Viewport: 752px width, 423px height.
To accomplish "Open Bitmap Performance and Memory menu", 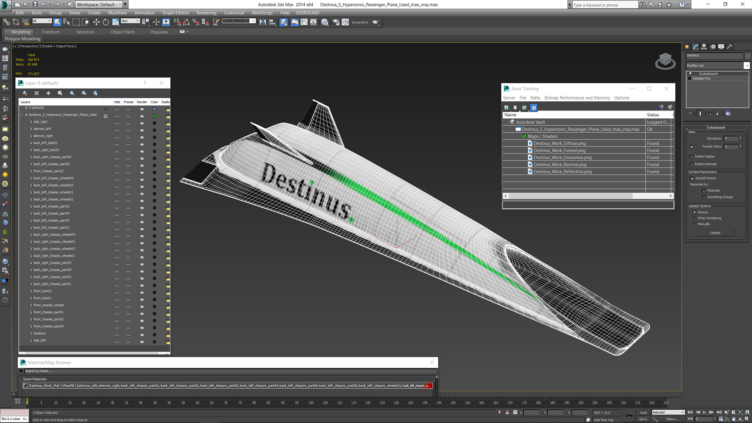I will 577,98.
